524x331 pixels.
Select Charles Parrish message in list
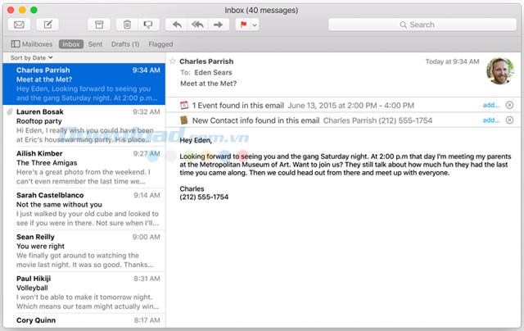click(x=84, y=84)
